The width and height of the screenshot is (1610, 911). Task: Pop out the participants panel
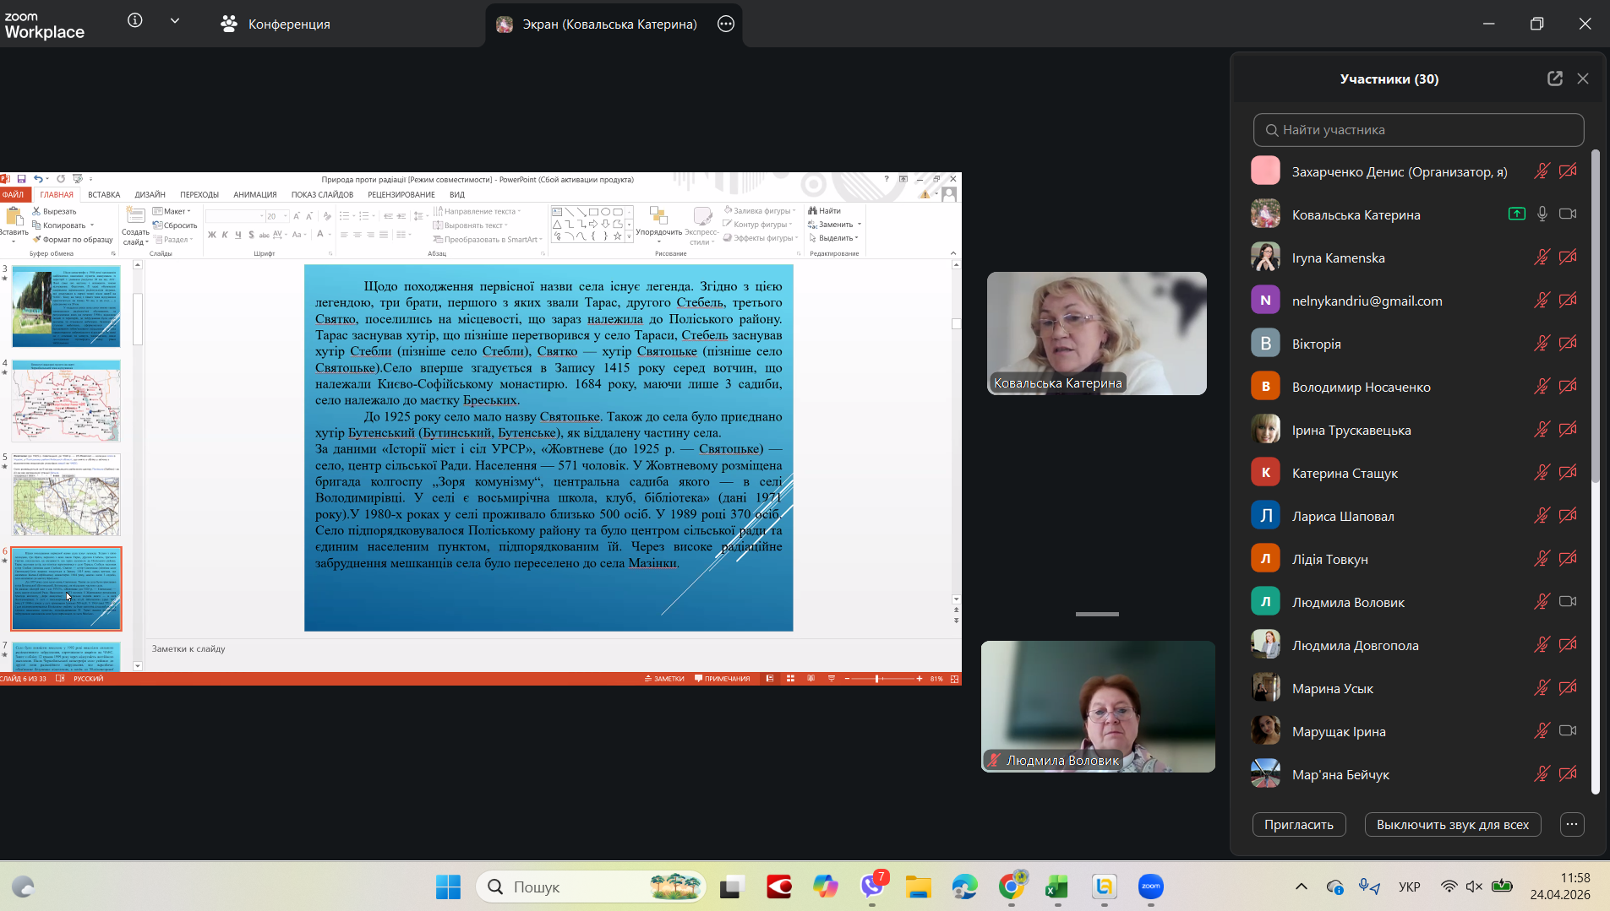point(1554,79)
